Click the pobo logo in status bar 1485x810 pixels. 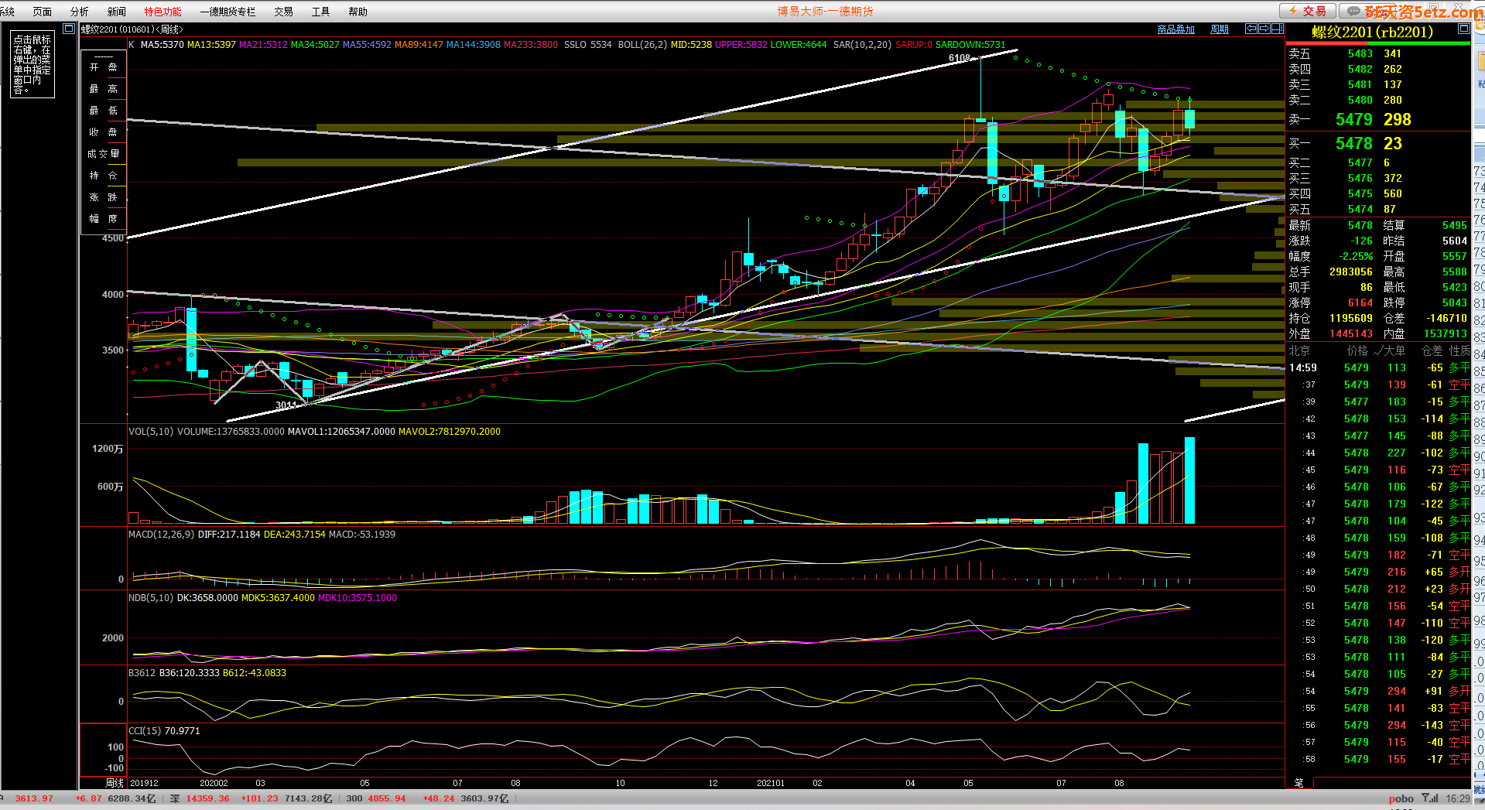pos(1401,798)
